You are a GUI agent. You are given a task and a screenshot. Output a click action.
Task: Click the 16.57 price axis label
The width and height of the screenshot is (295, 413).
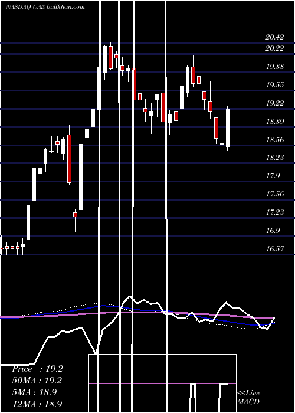click(275, 248)
